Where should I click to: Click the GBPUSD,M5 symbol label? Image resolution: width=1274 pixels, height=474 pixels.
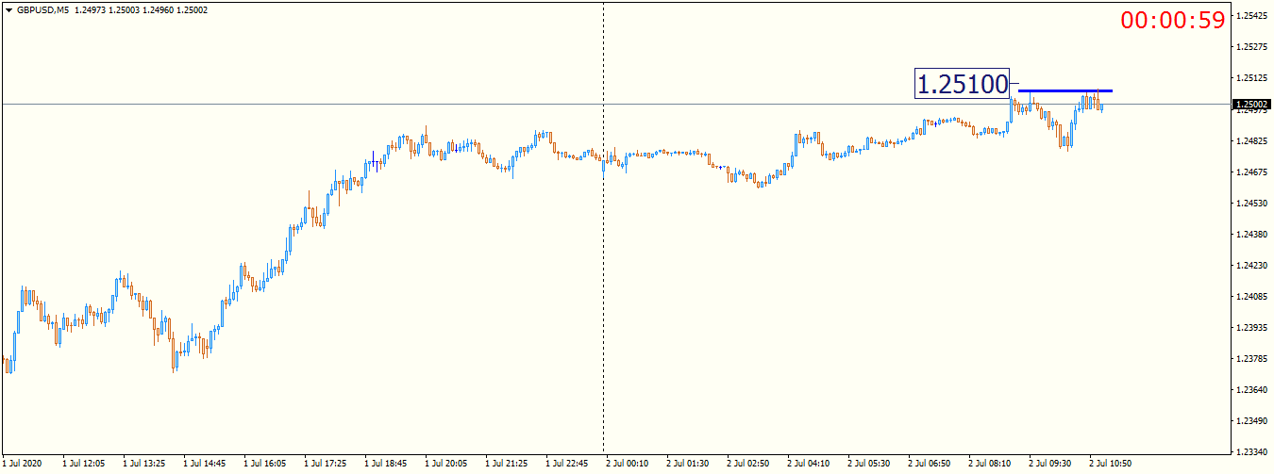[43, 9]
